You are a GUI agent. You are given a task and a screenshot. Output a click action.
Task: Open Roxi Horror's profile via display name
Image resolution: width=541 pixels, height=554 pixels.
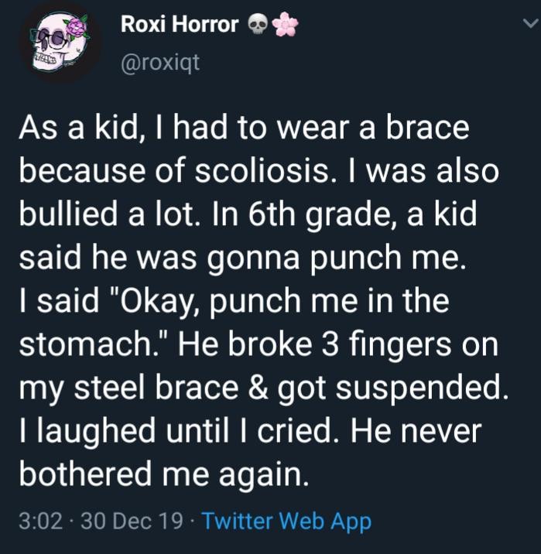pyautogui.click(x=180, y=26)
